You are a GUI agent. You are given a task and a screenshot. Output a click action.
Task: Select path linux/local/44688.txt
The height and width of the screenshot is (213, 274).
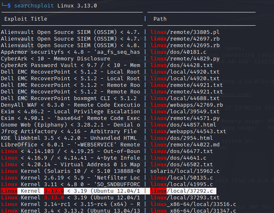tap(185, 98)
